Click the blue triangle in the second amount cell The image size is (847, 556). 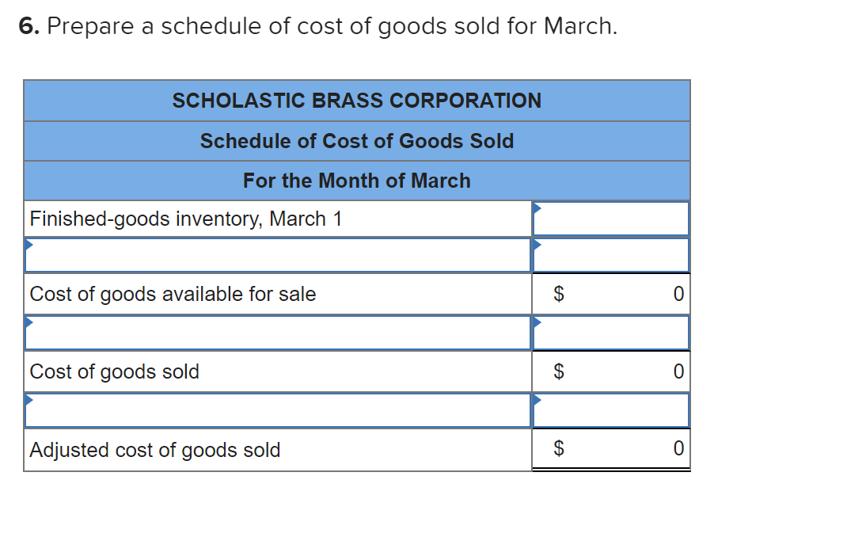[539, 243]
